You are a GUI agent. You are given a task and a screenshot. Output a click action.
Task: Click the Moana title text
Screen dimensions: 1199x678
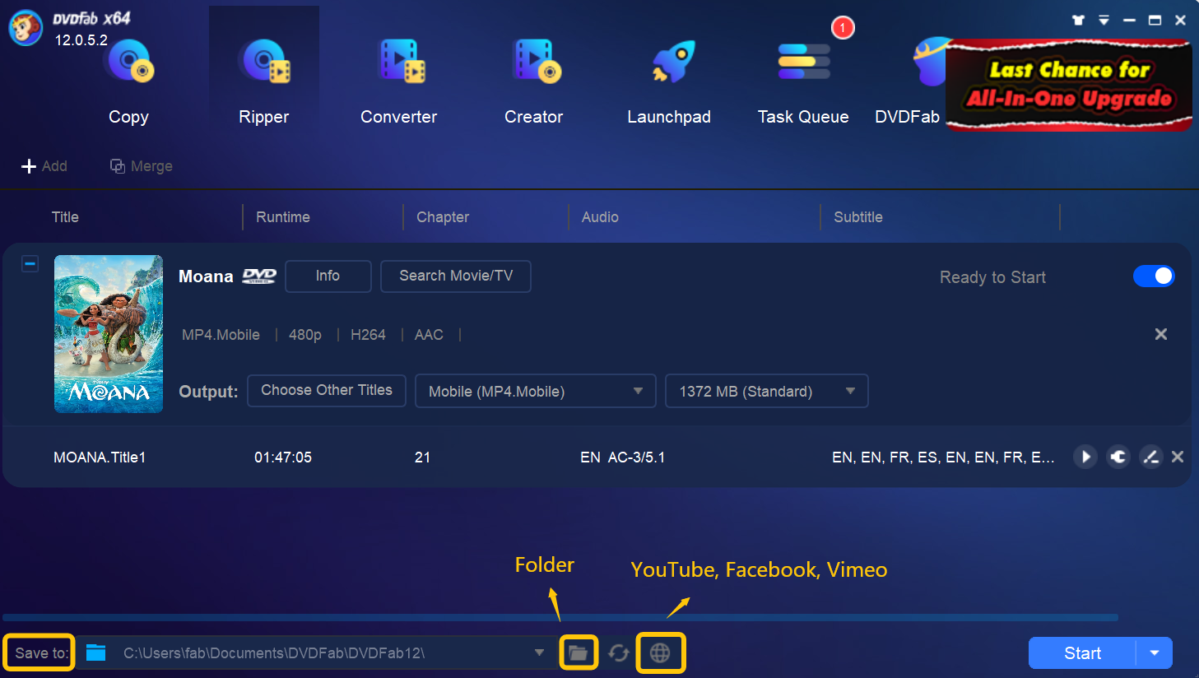tap(206, 276)
